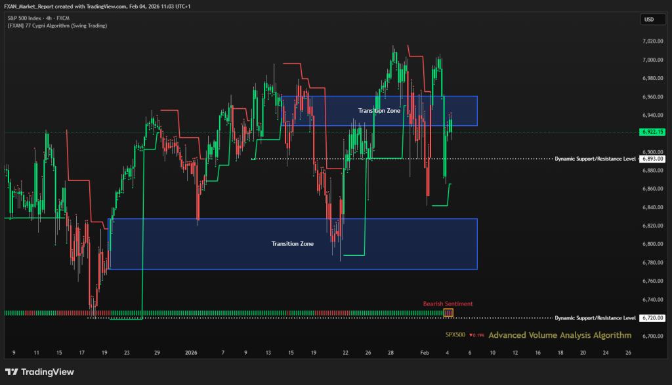Click the orange Bearish Sentiment highlight box
The width and height of the screenshot is (672, 385).
[448, 313]
